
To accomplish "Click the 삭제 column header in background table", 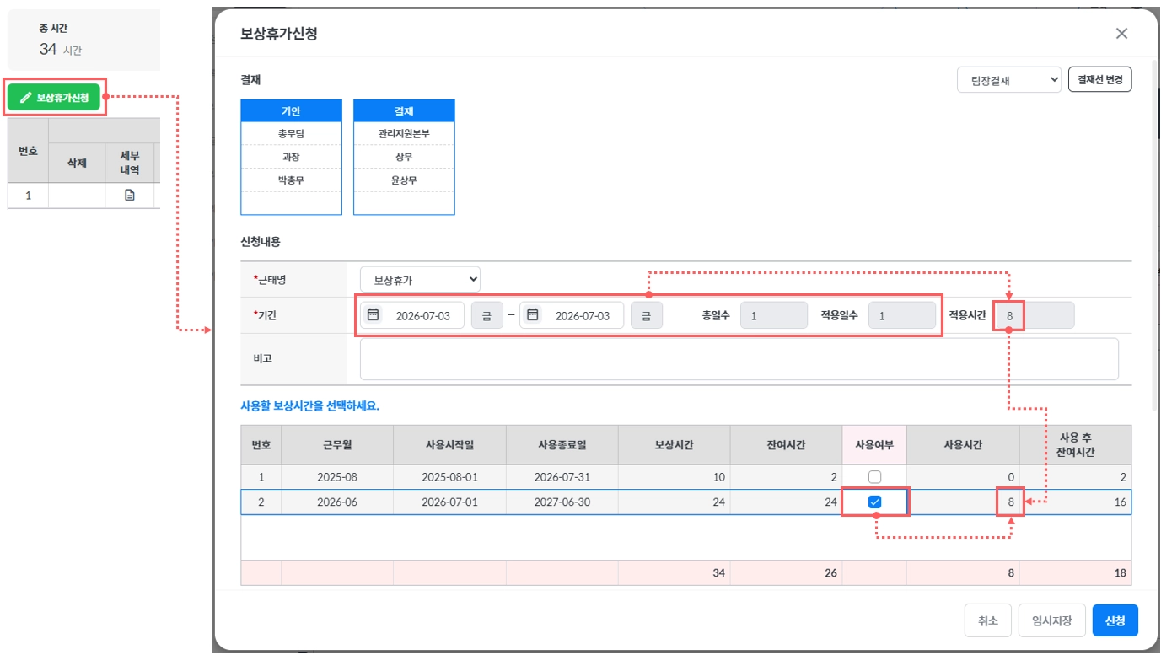I will click(x=77, y=163).
